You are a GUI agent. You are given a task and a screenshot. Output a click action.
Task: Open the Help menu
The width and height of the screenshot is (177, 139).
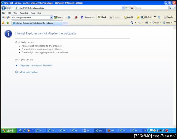(x=39, y=13)
